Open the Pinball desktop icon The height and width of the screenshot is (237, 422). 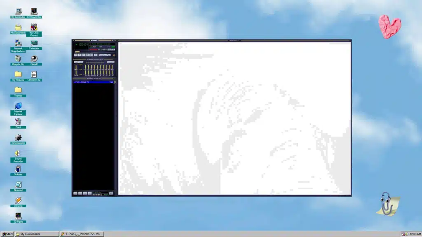coord(34,59)
